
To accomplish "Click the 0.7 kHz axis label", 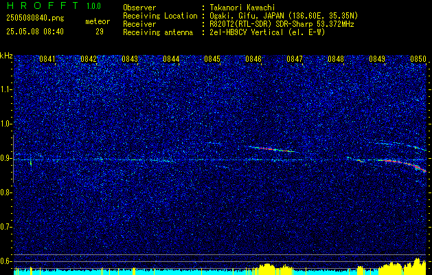I will [x=6, y=227].
